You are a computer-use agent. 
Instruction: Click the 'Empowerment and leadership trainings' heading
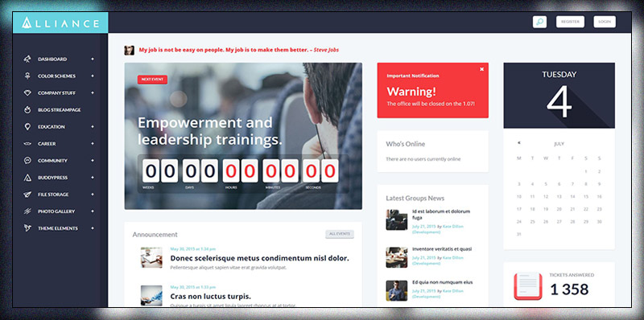[x=210, y=131]
